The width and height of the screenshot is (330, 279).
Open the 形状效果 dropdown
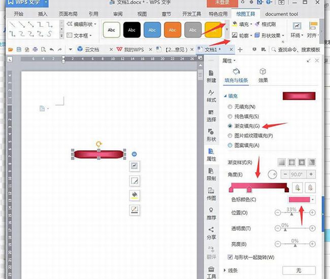270,36
